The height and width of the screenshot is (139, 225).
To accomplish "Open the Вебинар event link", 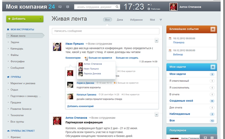I will coord(178,54).
